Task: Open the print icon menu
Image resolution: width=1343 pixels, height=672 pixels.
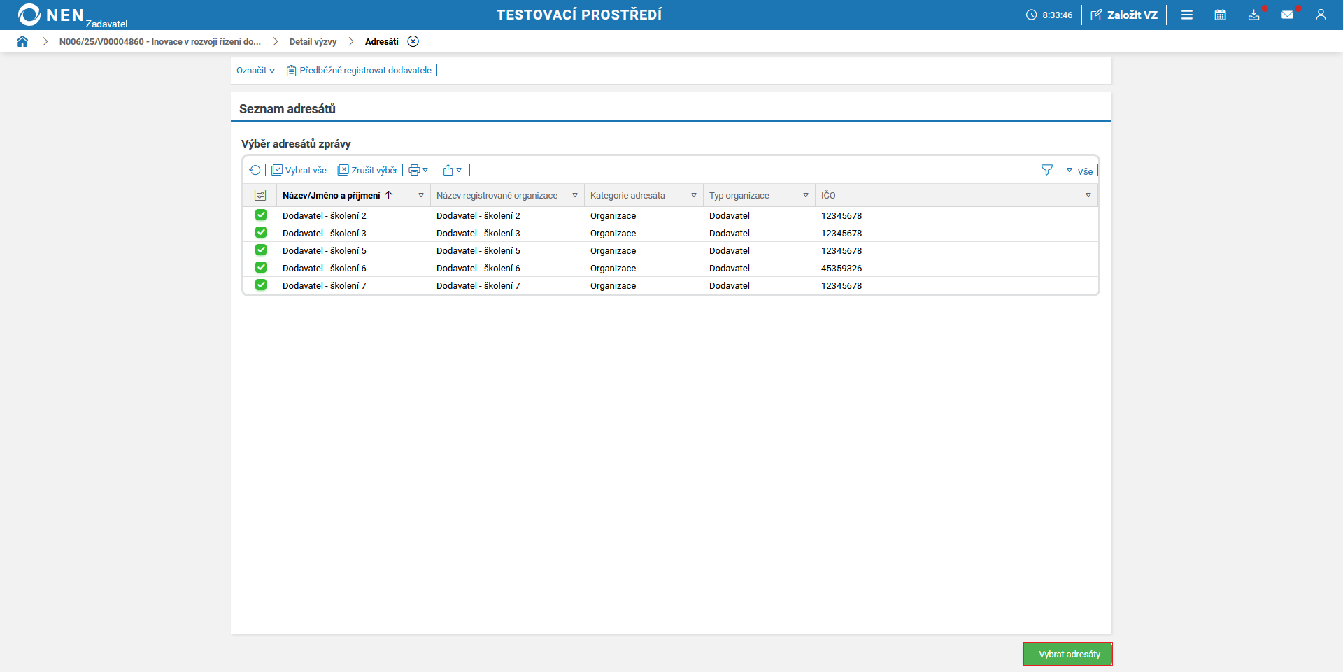Action: tap(418, 170)
